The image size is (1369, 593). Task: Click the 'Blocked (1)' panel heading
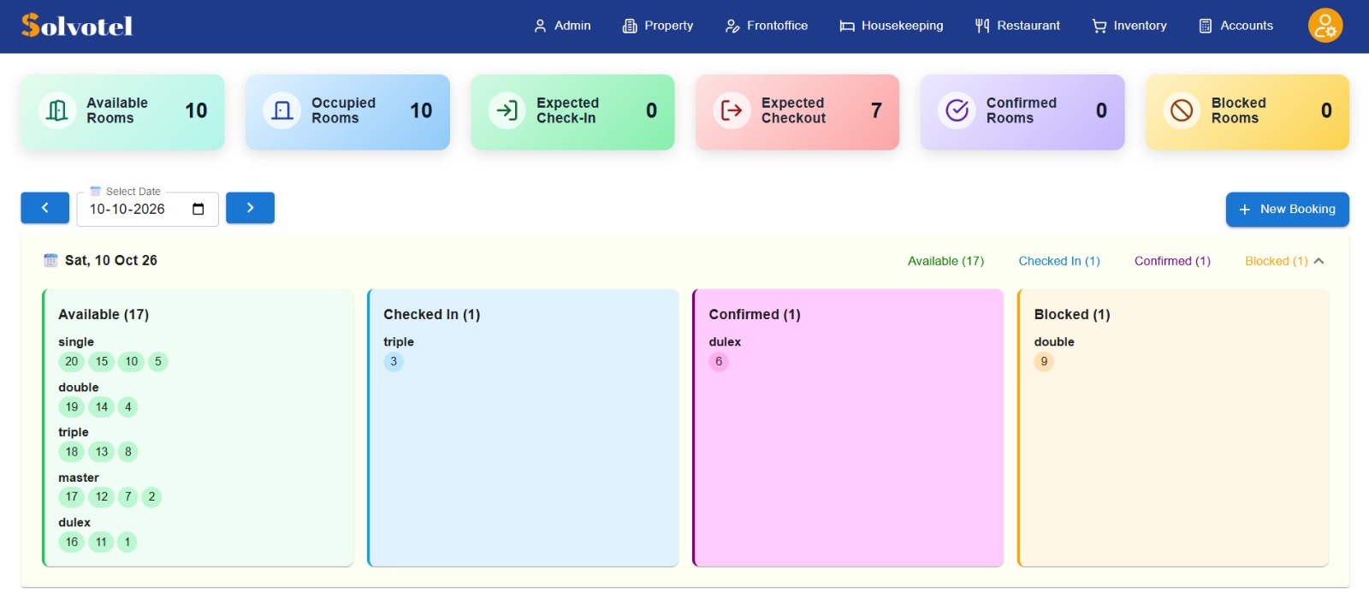[x=1072, y=315]
